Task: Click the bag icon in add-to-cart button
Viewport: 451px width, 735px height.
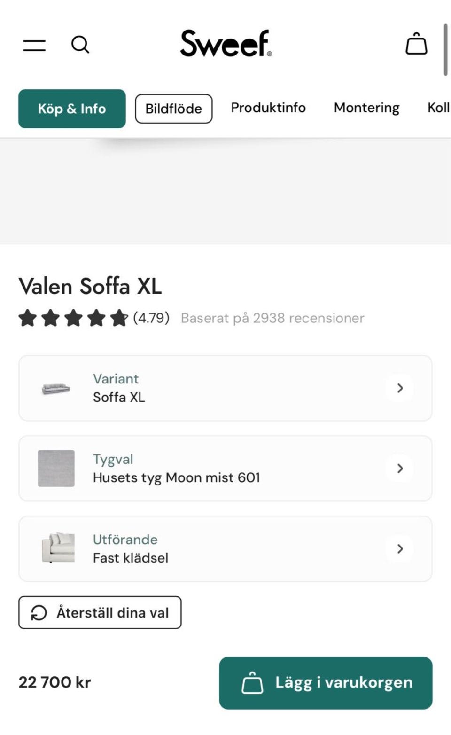Action: click(252, 683)
